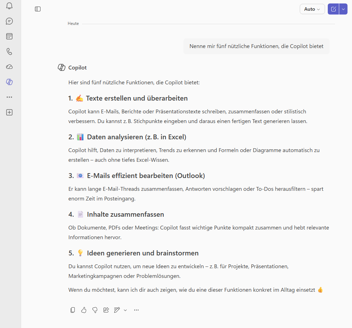Toggle the conversation side panel

point(38,9)
